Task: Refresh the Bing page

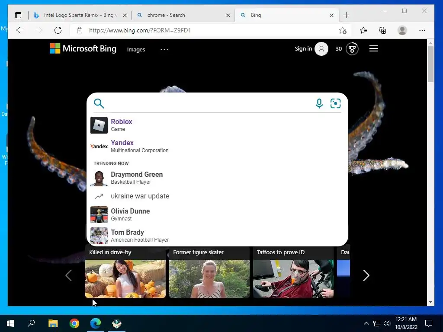Action: click(x=58, y=30)
